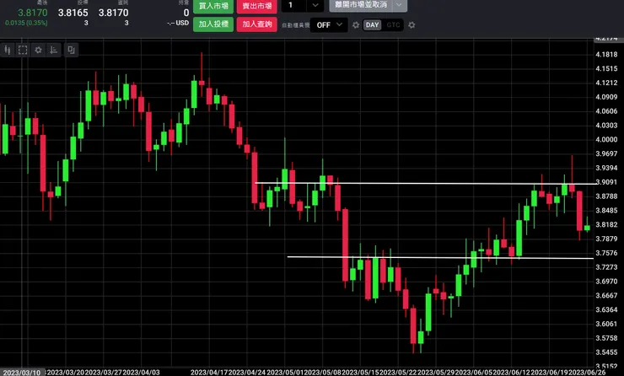Click price axis label 3.9394
624x376 pixels.
point(606,168)
